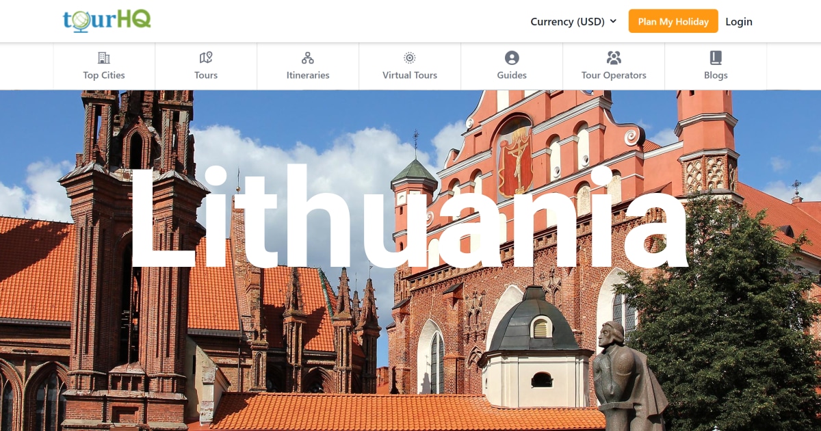Screen dimensions: 821x431
Task: Click the Tours map-flag icon
Action: tap(205, 57)
